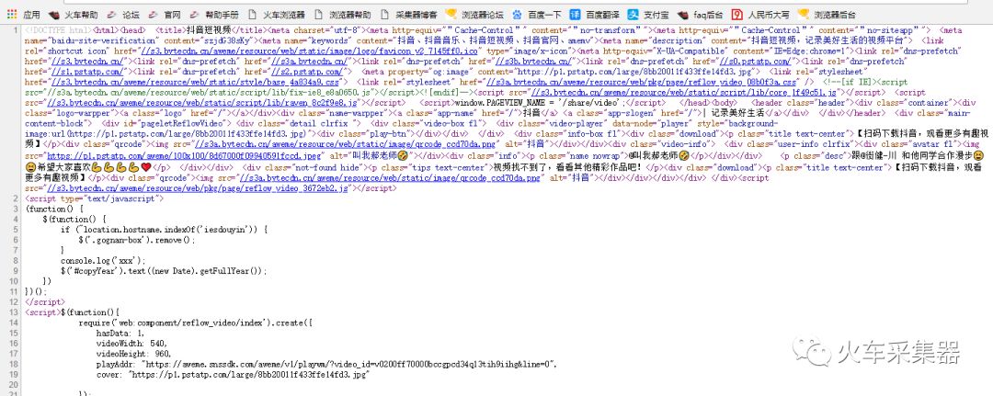
Task: Click the <script type="text/javascript"> line
Action: coord(94,198)
